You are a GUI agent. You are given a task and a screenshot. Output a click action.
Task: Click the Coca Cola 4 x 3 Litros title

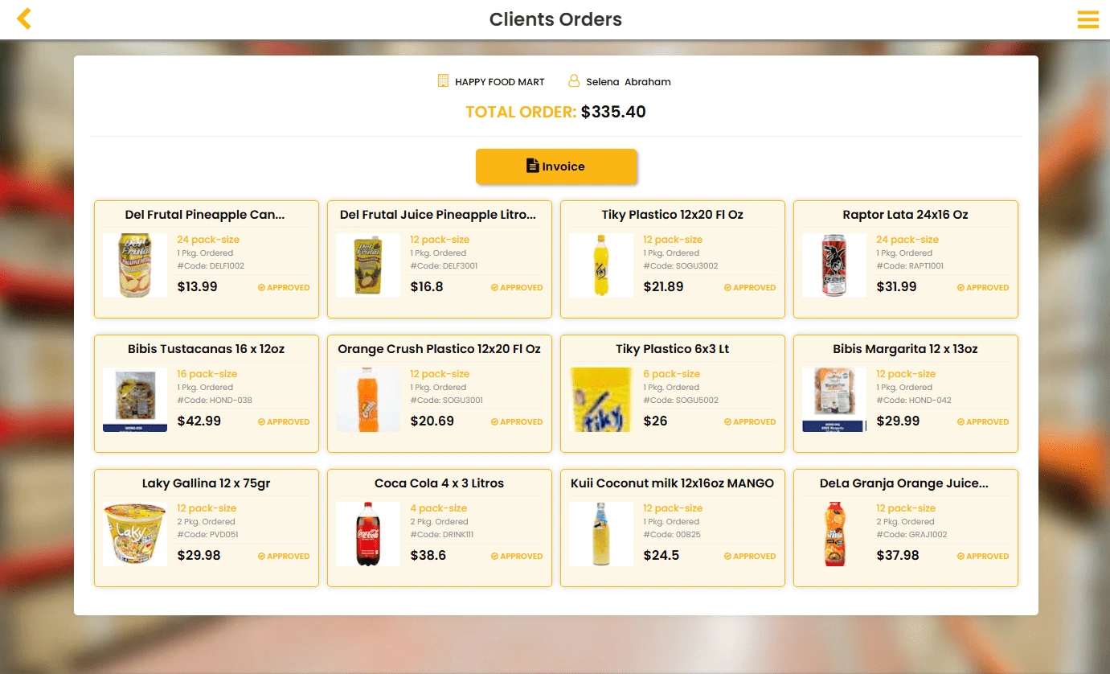tap(440, 483)
